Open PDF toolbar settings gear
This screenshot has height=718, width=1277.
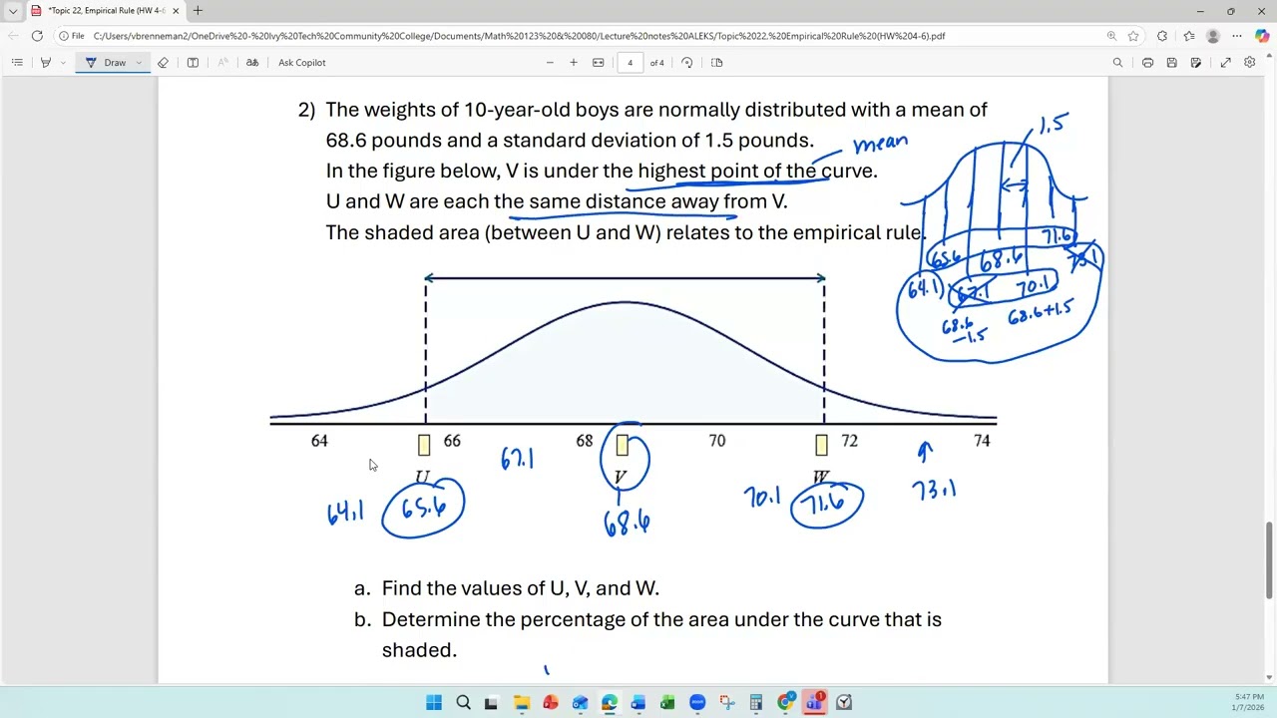click(1250, 62)
